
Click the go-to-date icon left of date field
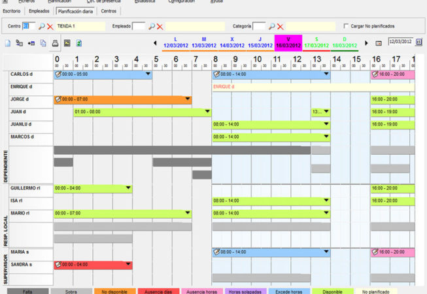pyautogui.click(x=379, y=43)
